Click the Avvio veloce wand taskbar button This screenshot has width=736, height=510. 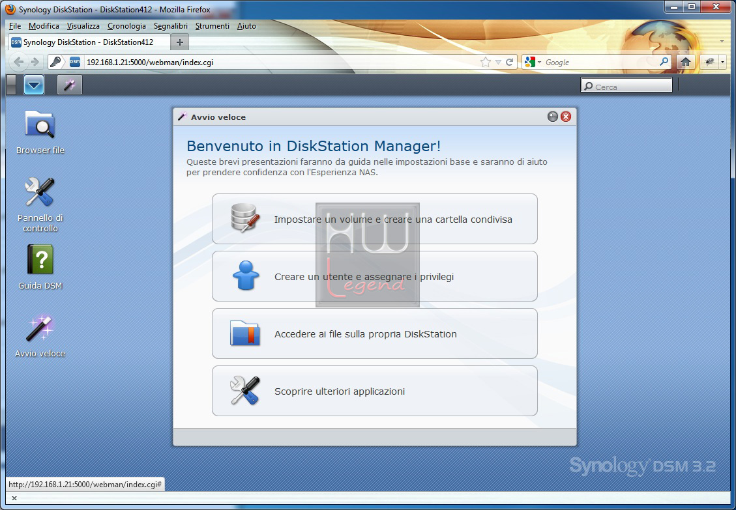click(x=70, y=85)
